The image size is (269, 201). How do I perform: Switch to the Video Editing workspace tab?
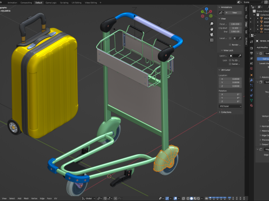91,3
